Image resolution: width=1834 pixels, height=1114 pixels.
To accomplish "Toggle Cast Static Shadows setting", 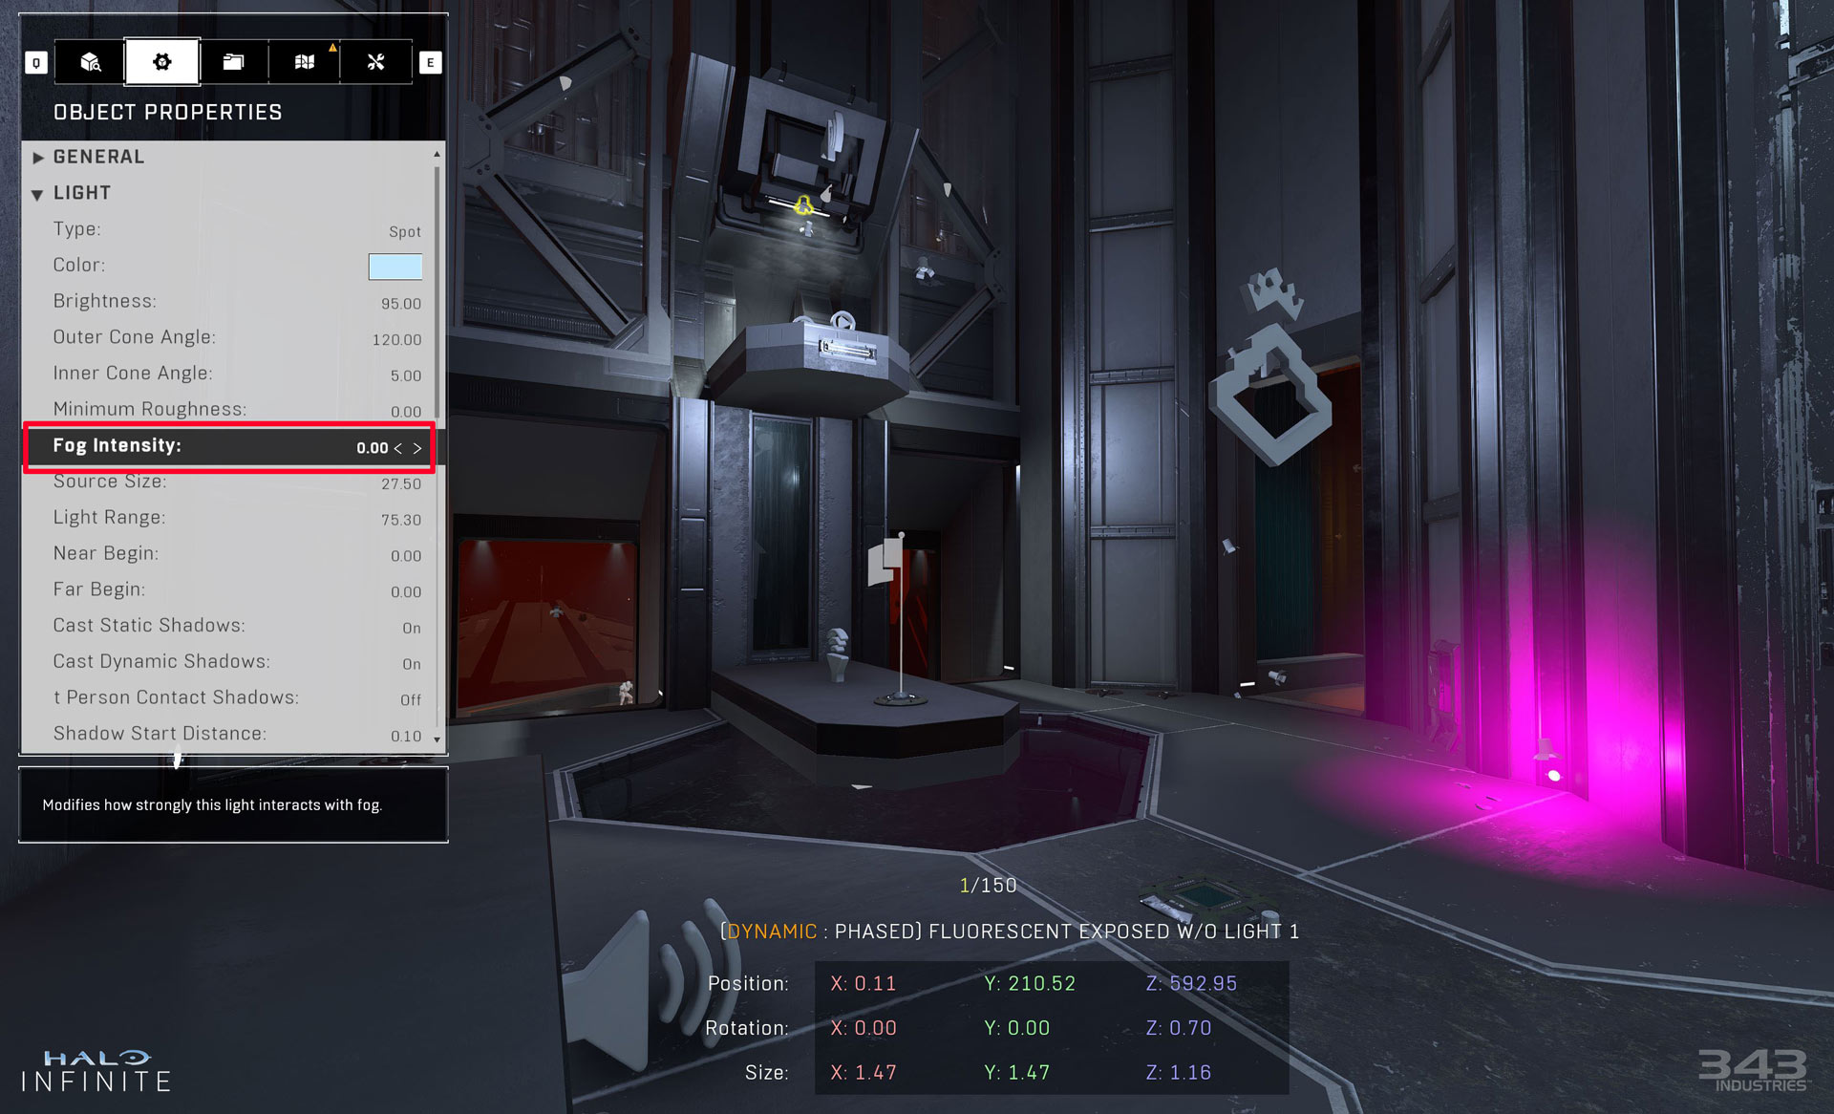I will (x=411, y=628).
